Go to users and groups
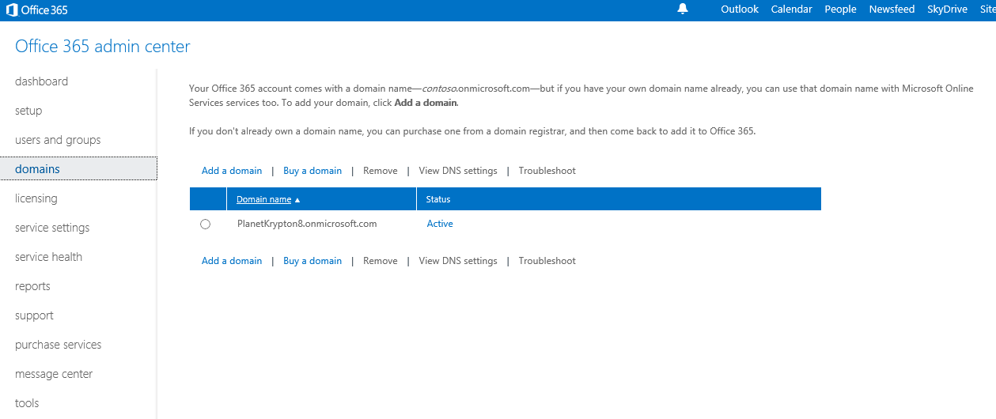This screenshot has height=419, width=996. pos(58,140)
